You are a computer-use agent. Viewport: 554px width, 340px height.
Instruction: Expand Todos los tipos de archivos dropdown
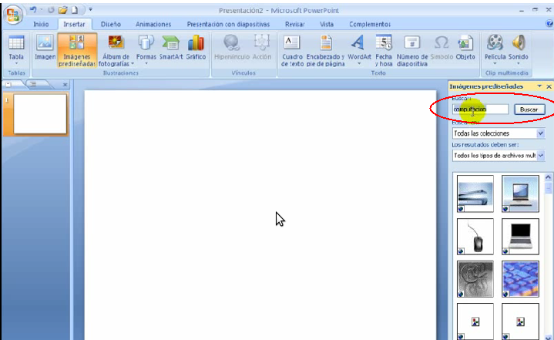pos(541,156)
